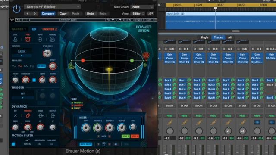Go to the previous preset arrow
Image resolution: width=276 pixels, height=155 pixels.
pos(28,13)
